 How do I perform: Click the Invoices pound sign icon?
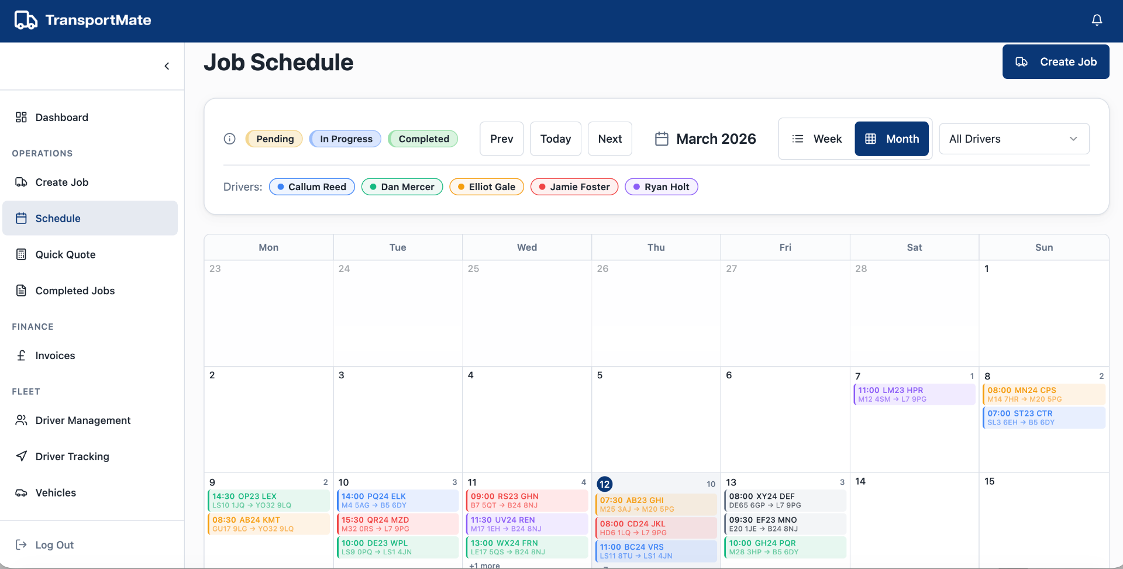pyautogui.click(x=21, y=356)
